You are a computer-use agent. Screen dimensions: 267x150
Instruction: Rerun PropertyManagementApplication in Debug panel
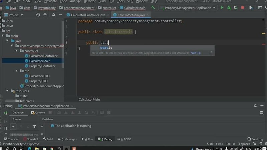click(6, 113)
